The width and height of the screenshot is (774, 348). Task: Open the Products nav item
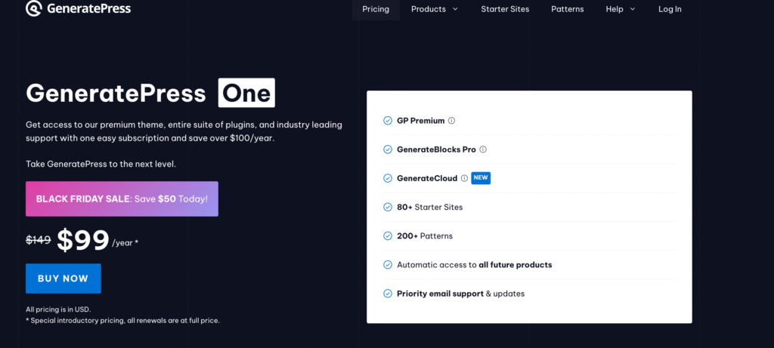click(429, 9)
